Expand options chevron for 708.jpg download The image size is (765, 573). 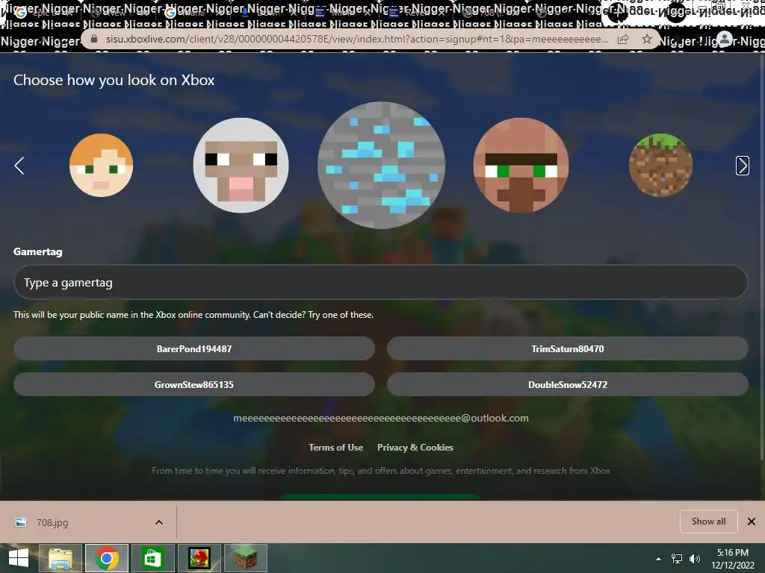[158, 522]
